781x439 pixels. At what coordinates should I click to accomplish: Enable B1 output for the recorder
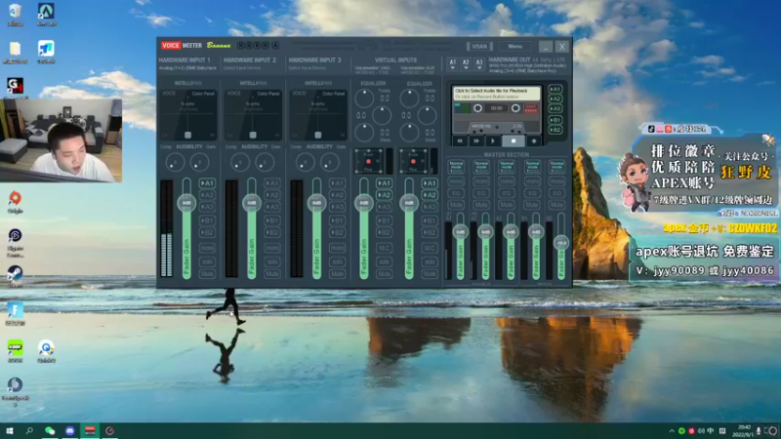pyautogui.click(x=555, y=120)
